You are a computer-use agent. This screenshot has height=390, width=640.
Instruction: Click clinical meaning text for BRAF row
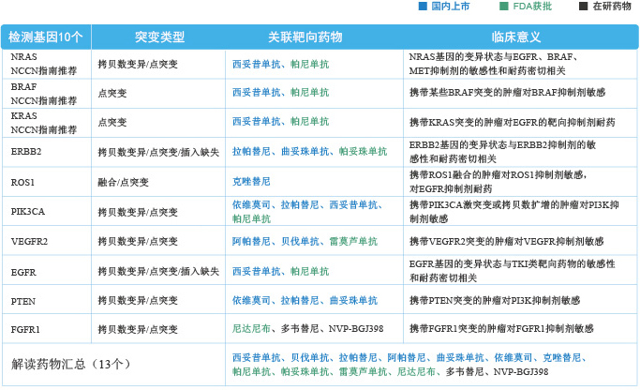tap(507, 92)
